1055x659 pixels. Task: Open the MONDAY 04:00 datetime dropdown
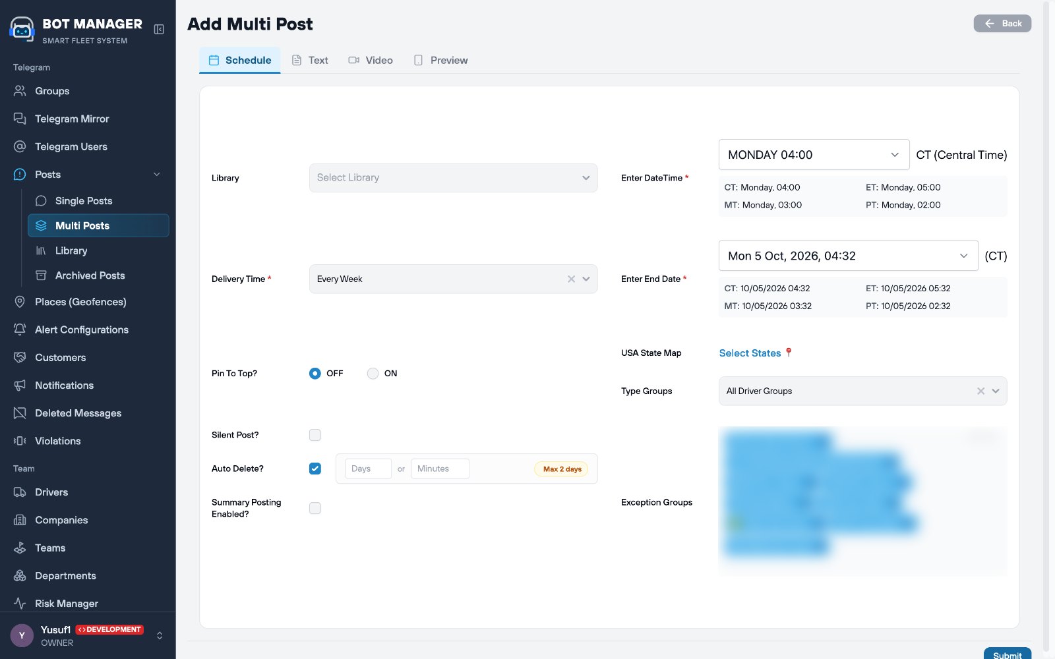pyautogui.click(x=814, y=155)
